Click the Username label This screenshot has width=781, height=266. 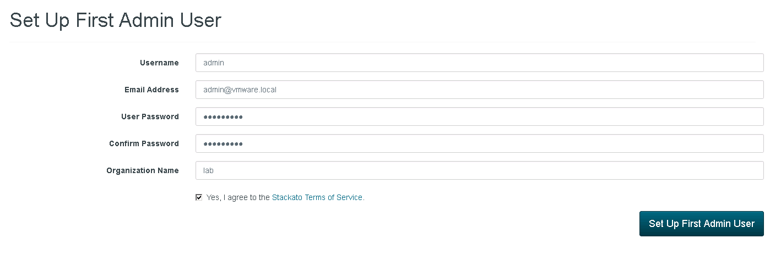click(x=159, y=63)
